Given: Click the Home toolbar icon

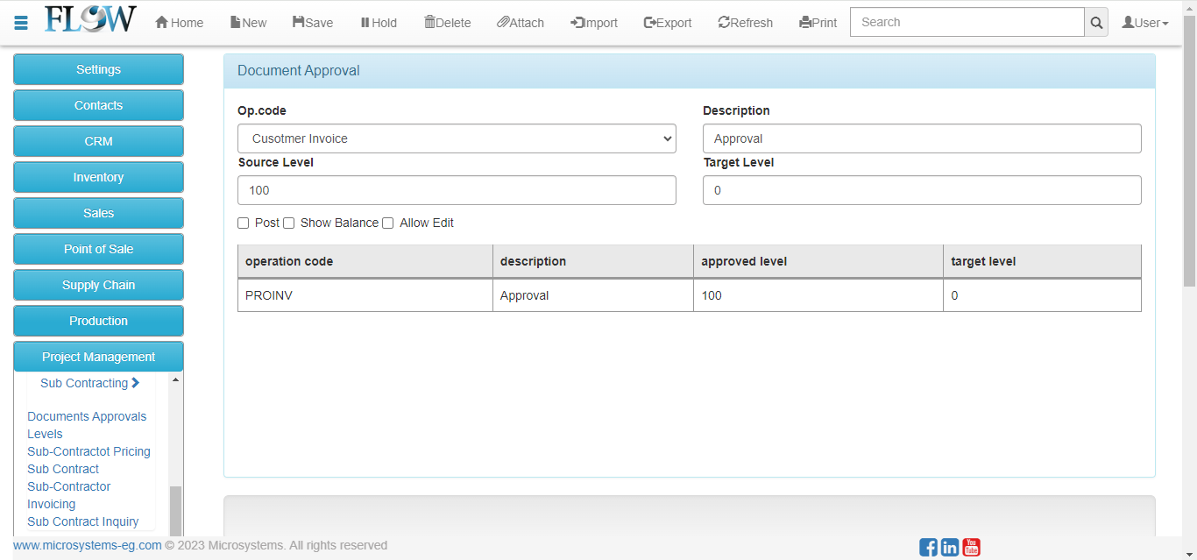Looking at the screenshot, I should pos(162,23).
